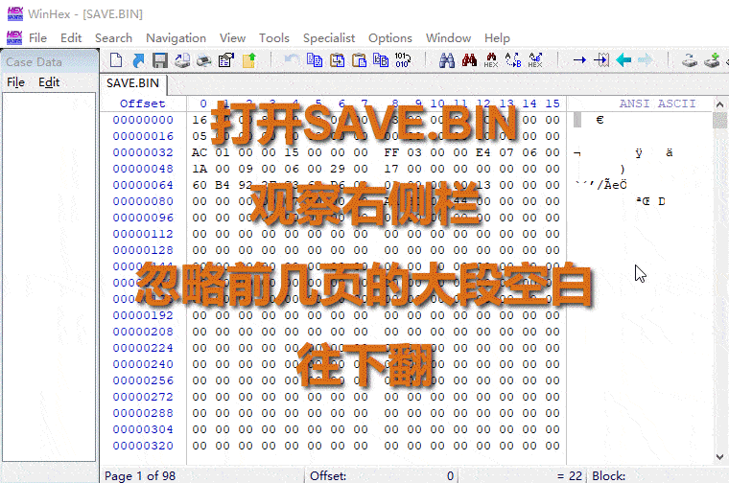Click offset row 00000000
This screenshot has width=729, height=483.
[143, 120]
